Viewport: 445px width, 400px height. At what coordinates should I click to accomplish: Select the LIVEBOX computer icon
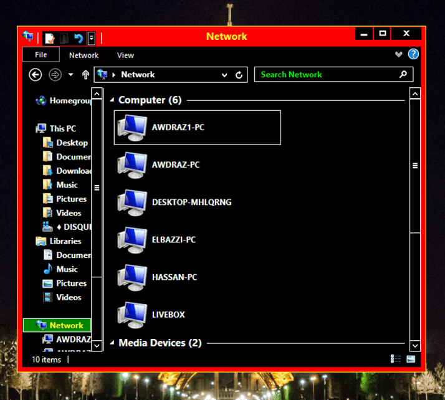[x=132, y=315]
